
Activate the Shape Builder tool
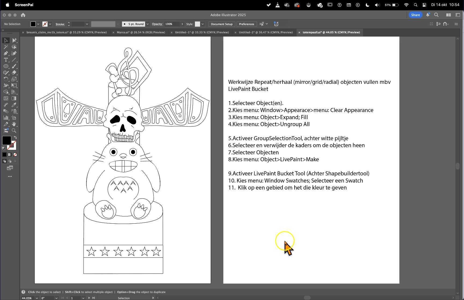(6, 92)
